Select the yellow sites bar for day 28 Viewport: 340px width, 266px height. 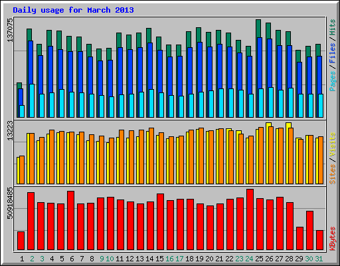288,125
